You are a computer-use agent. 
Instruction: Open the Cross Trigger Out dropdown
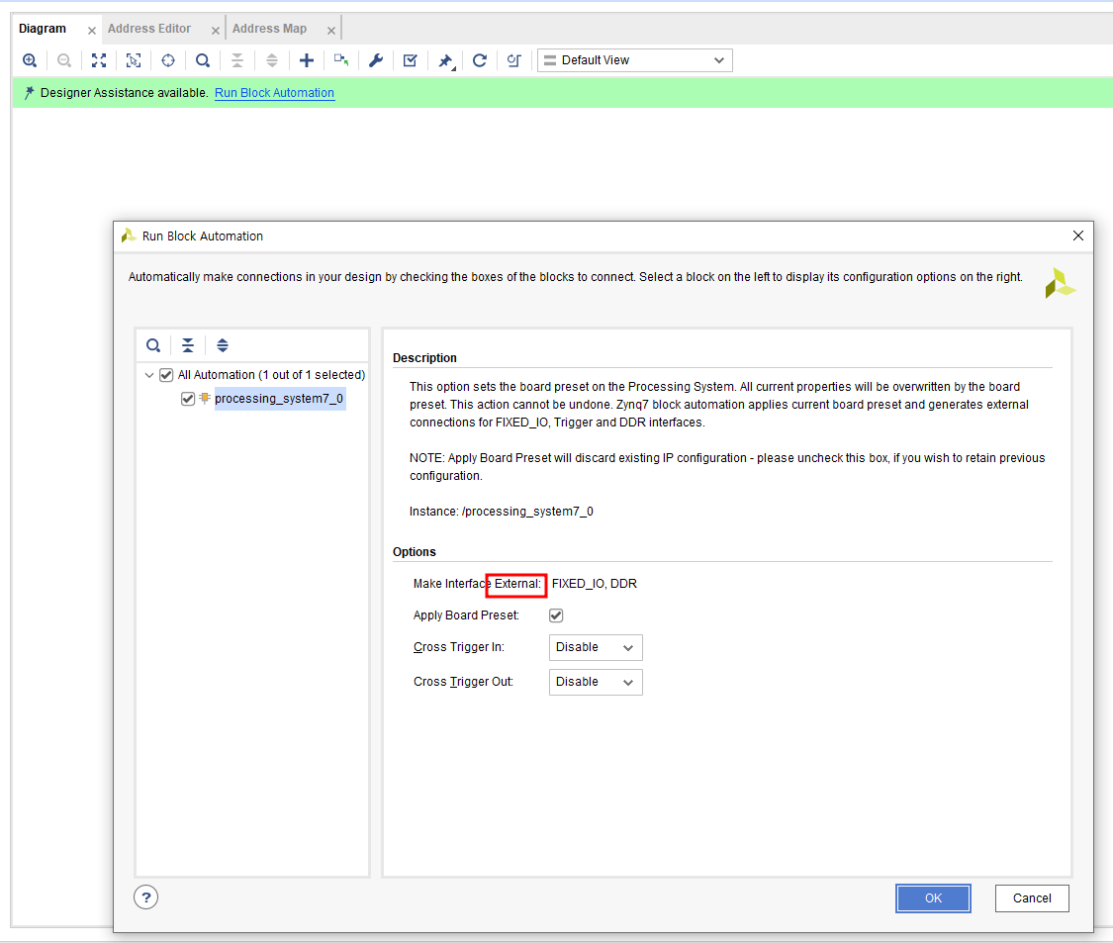click(596, 683)
